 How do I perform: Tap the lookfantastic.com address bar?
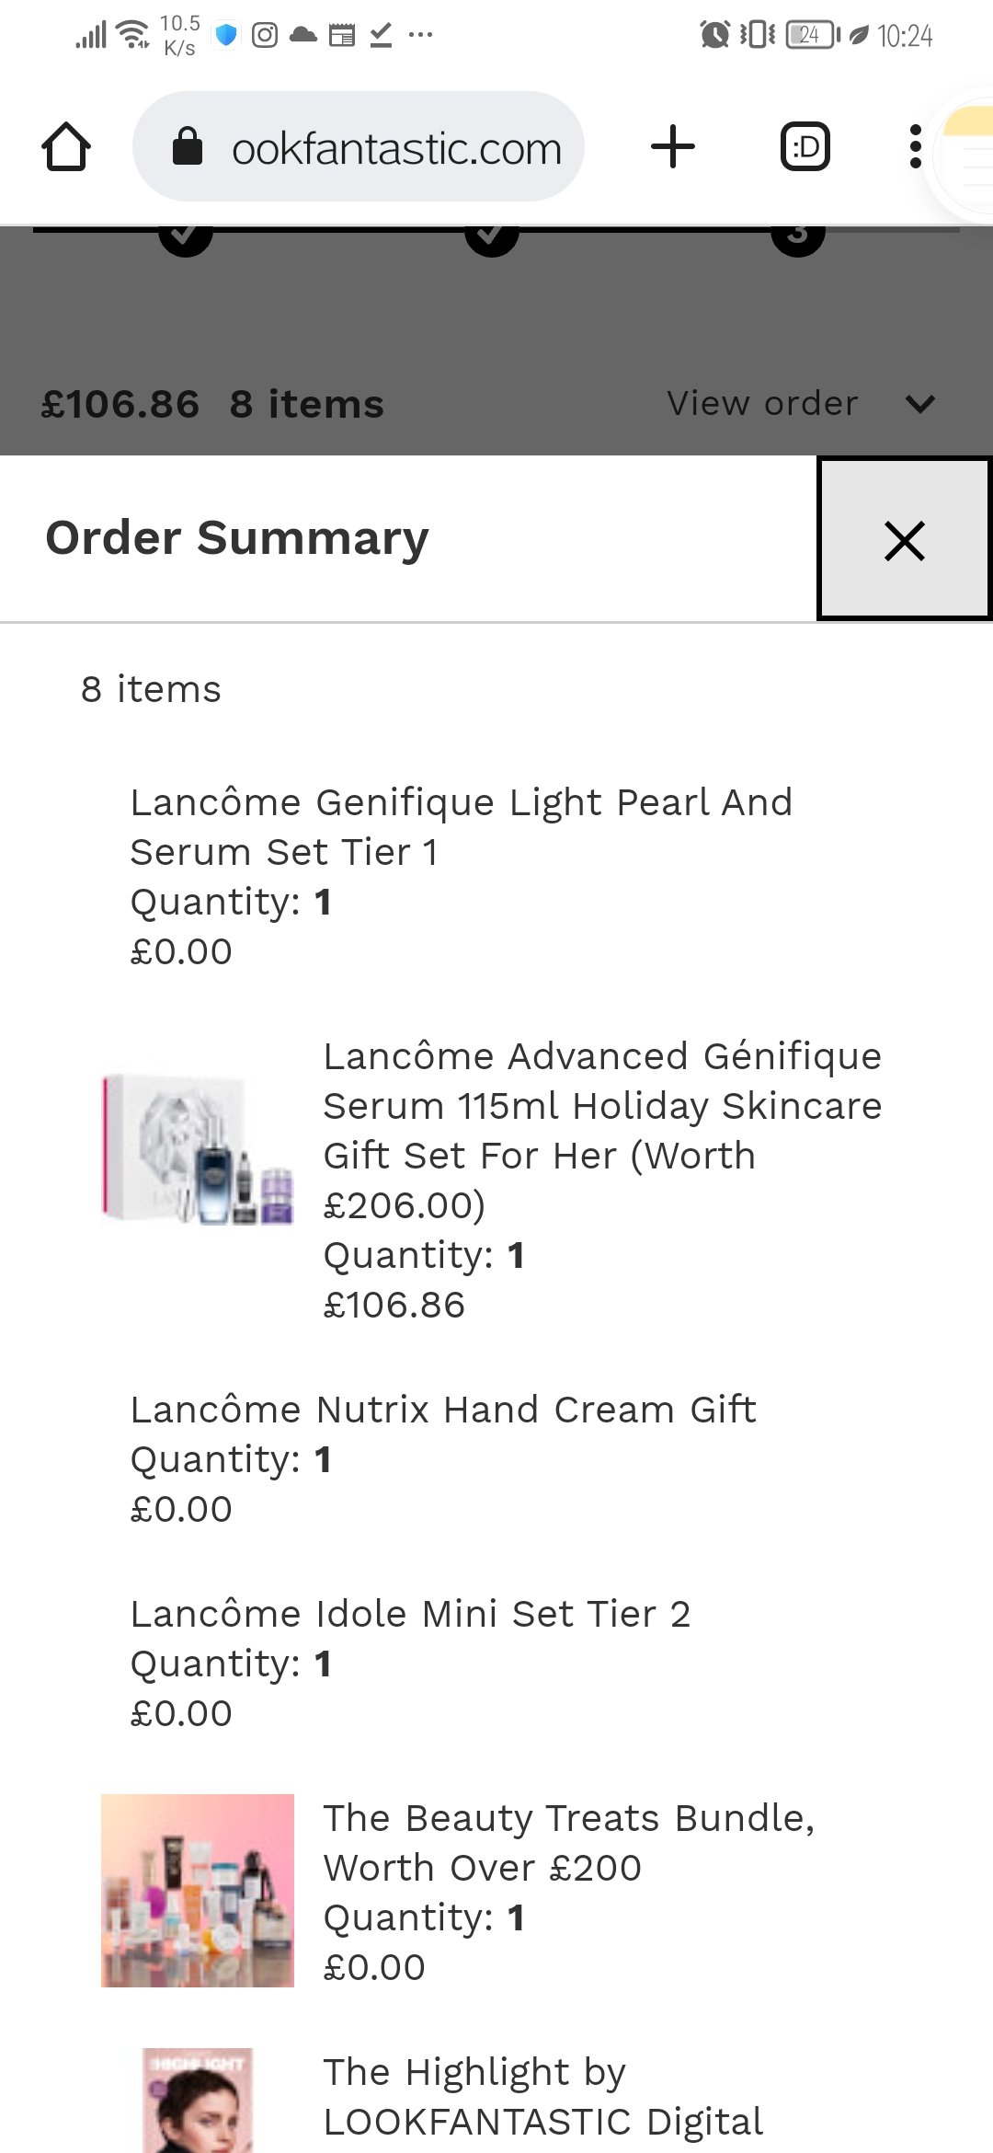pyautogui.click(x=395, y=148)
